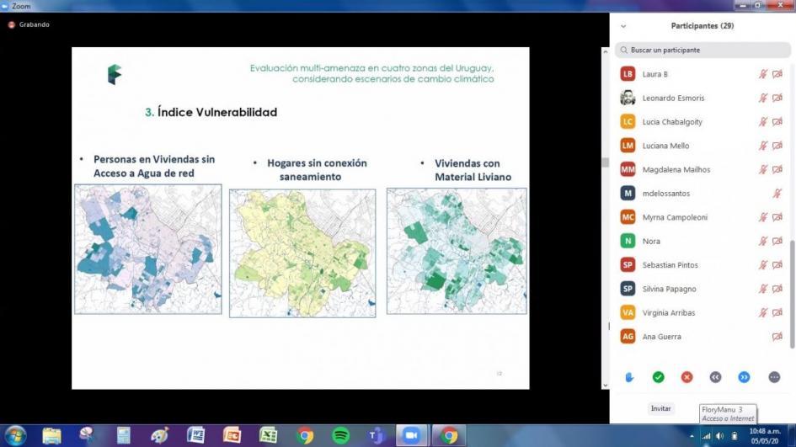
Task: Click mdelossantos' muted microphone icon
Action: [x=777, y=194]
